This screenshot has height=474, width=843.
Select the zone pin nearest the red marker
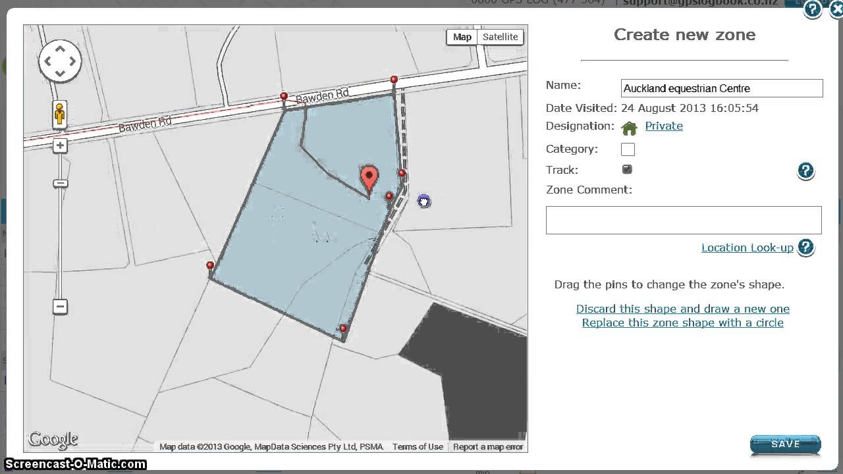coord(389,196)
